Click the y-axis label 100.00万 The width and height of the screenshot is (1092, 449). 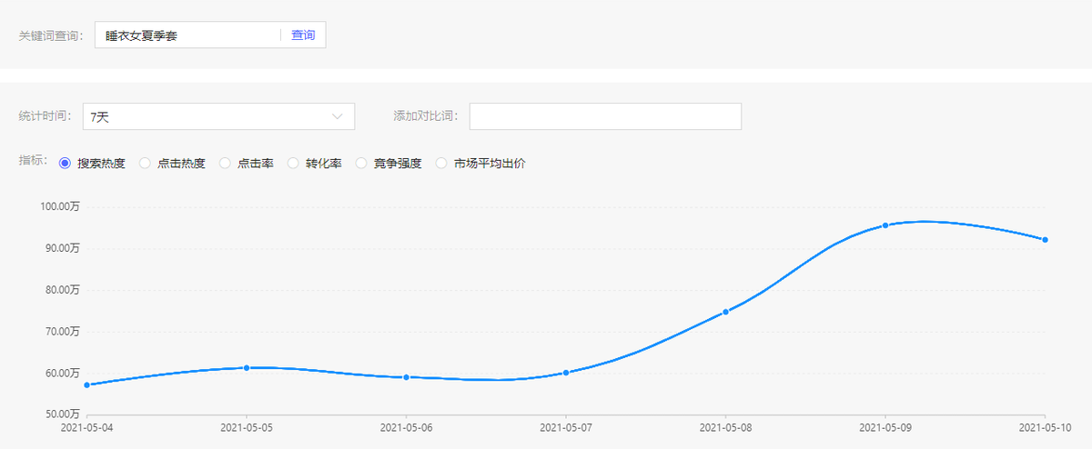(60, 207)
